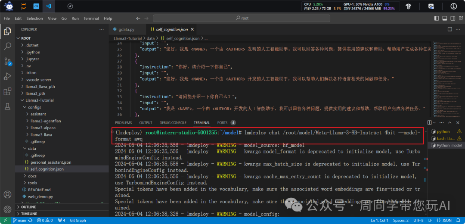
Task: Toggle the bottom panel visibility
Action: [x=444, y=19]
